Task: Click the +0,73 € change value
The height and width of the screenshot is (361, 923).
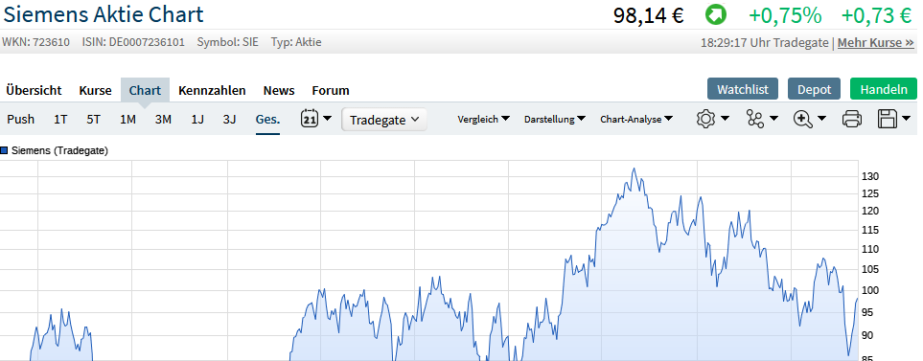Action: tap(876, 15)
